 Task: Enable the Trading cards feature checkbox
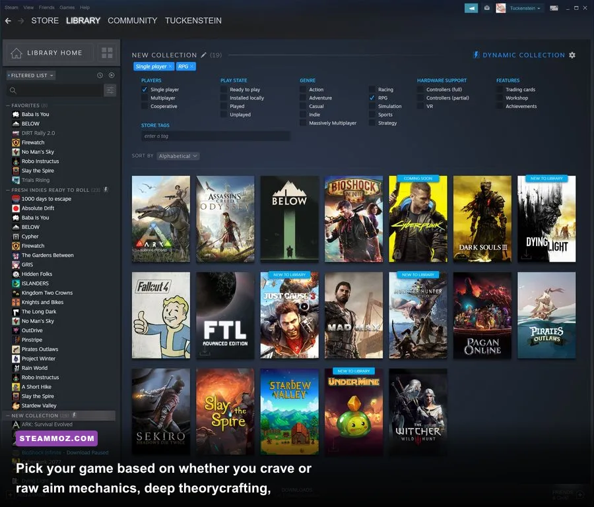[500, 90]
